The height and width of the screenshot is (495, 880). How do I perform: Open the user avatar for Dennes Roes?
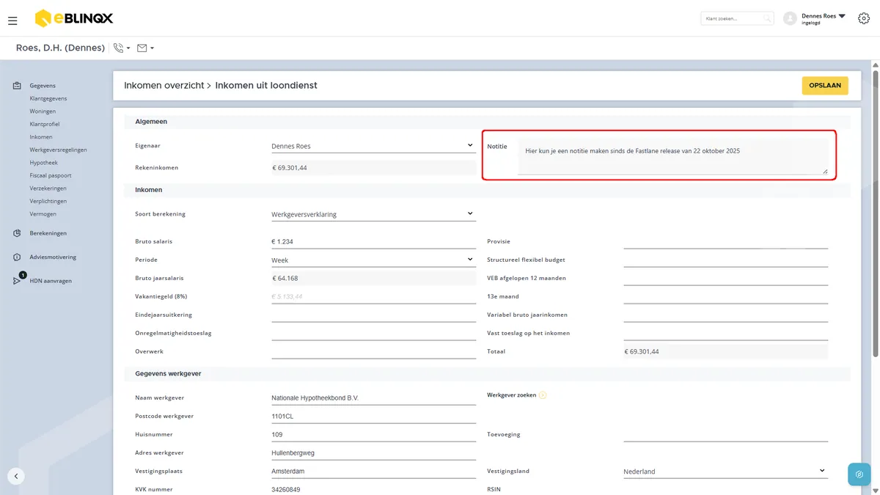(x=790, y=18)
